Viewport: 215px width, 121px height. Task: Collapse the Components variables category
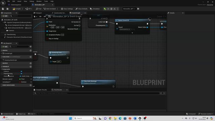click(1, 69)
